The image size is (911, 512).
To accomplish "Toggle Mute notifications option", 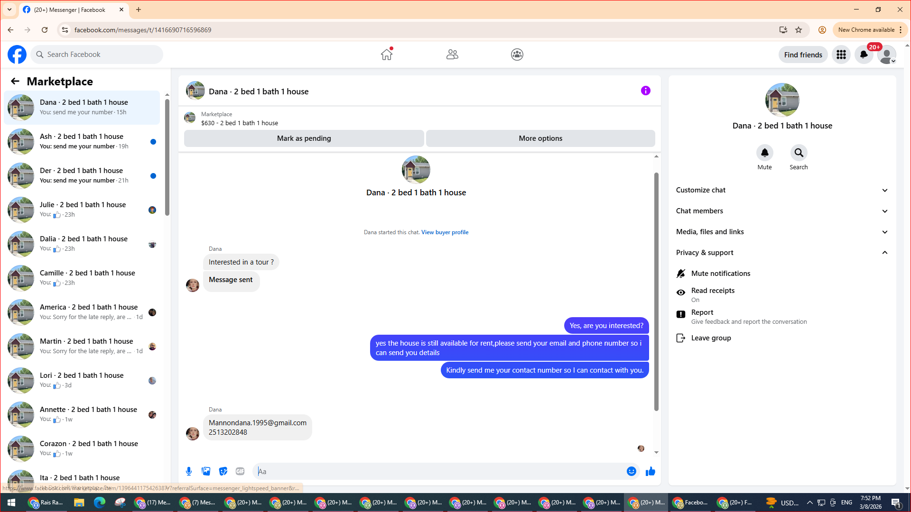I will pos(720,274).
